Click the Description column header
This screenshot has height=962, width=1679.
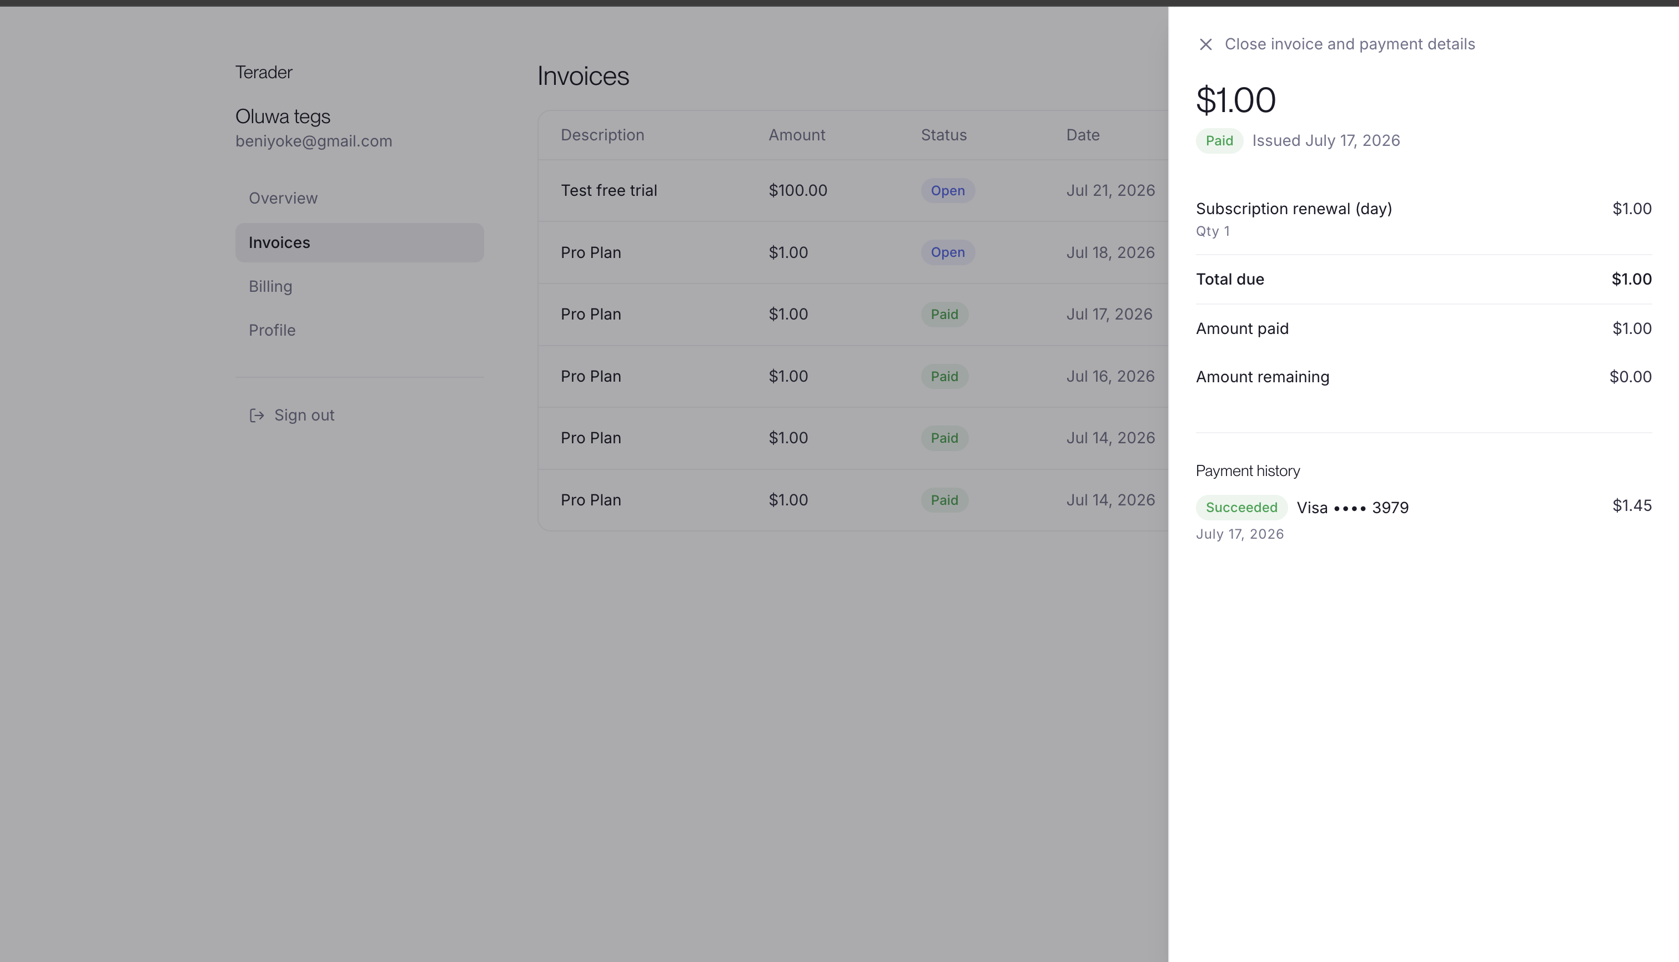tap(602, 135)
